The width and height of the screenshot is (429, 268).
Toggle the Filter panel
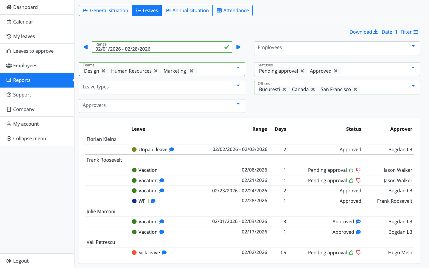point(409,32)
